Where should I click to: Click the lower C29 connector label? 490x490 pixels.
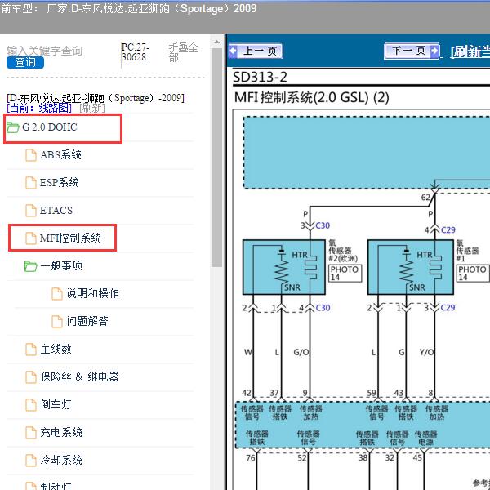pyautogui.click(x=448, y=308)
